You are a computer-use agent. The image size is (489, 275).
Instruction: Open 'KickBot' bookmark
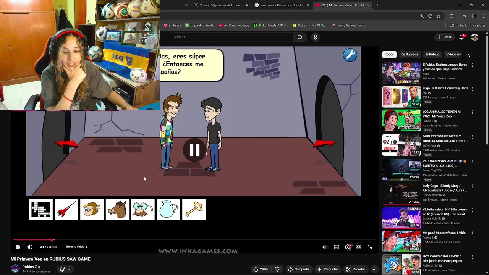(x=310, y=26)
